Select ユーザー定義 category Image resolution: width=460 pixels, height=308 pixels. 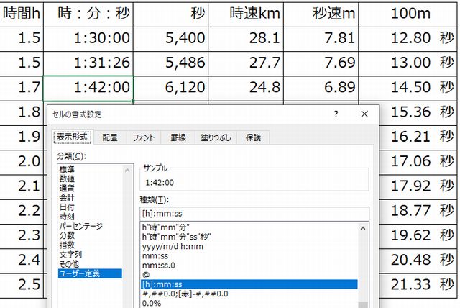[90, 273]
